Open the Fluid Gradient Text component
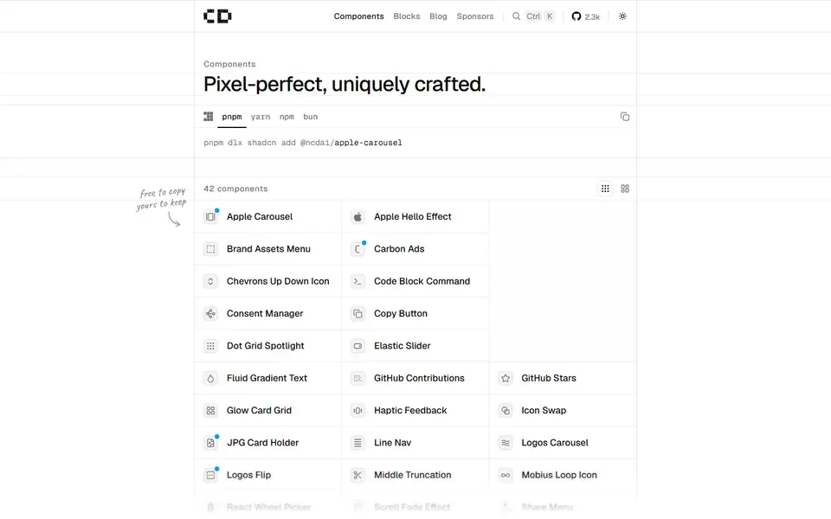Viewport: 831px width, 519px height. (x=267, y=378)
